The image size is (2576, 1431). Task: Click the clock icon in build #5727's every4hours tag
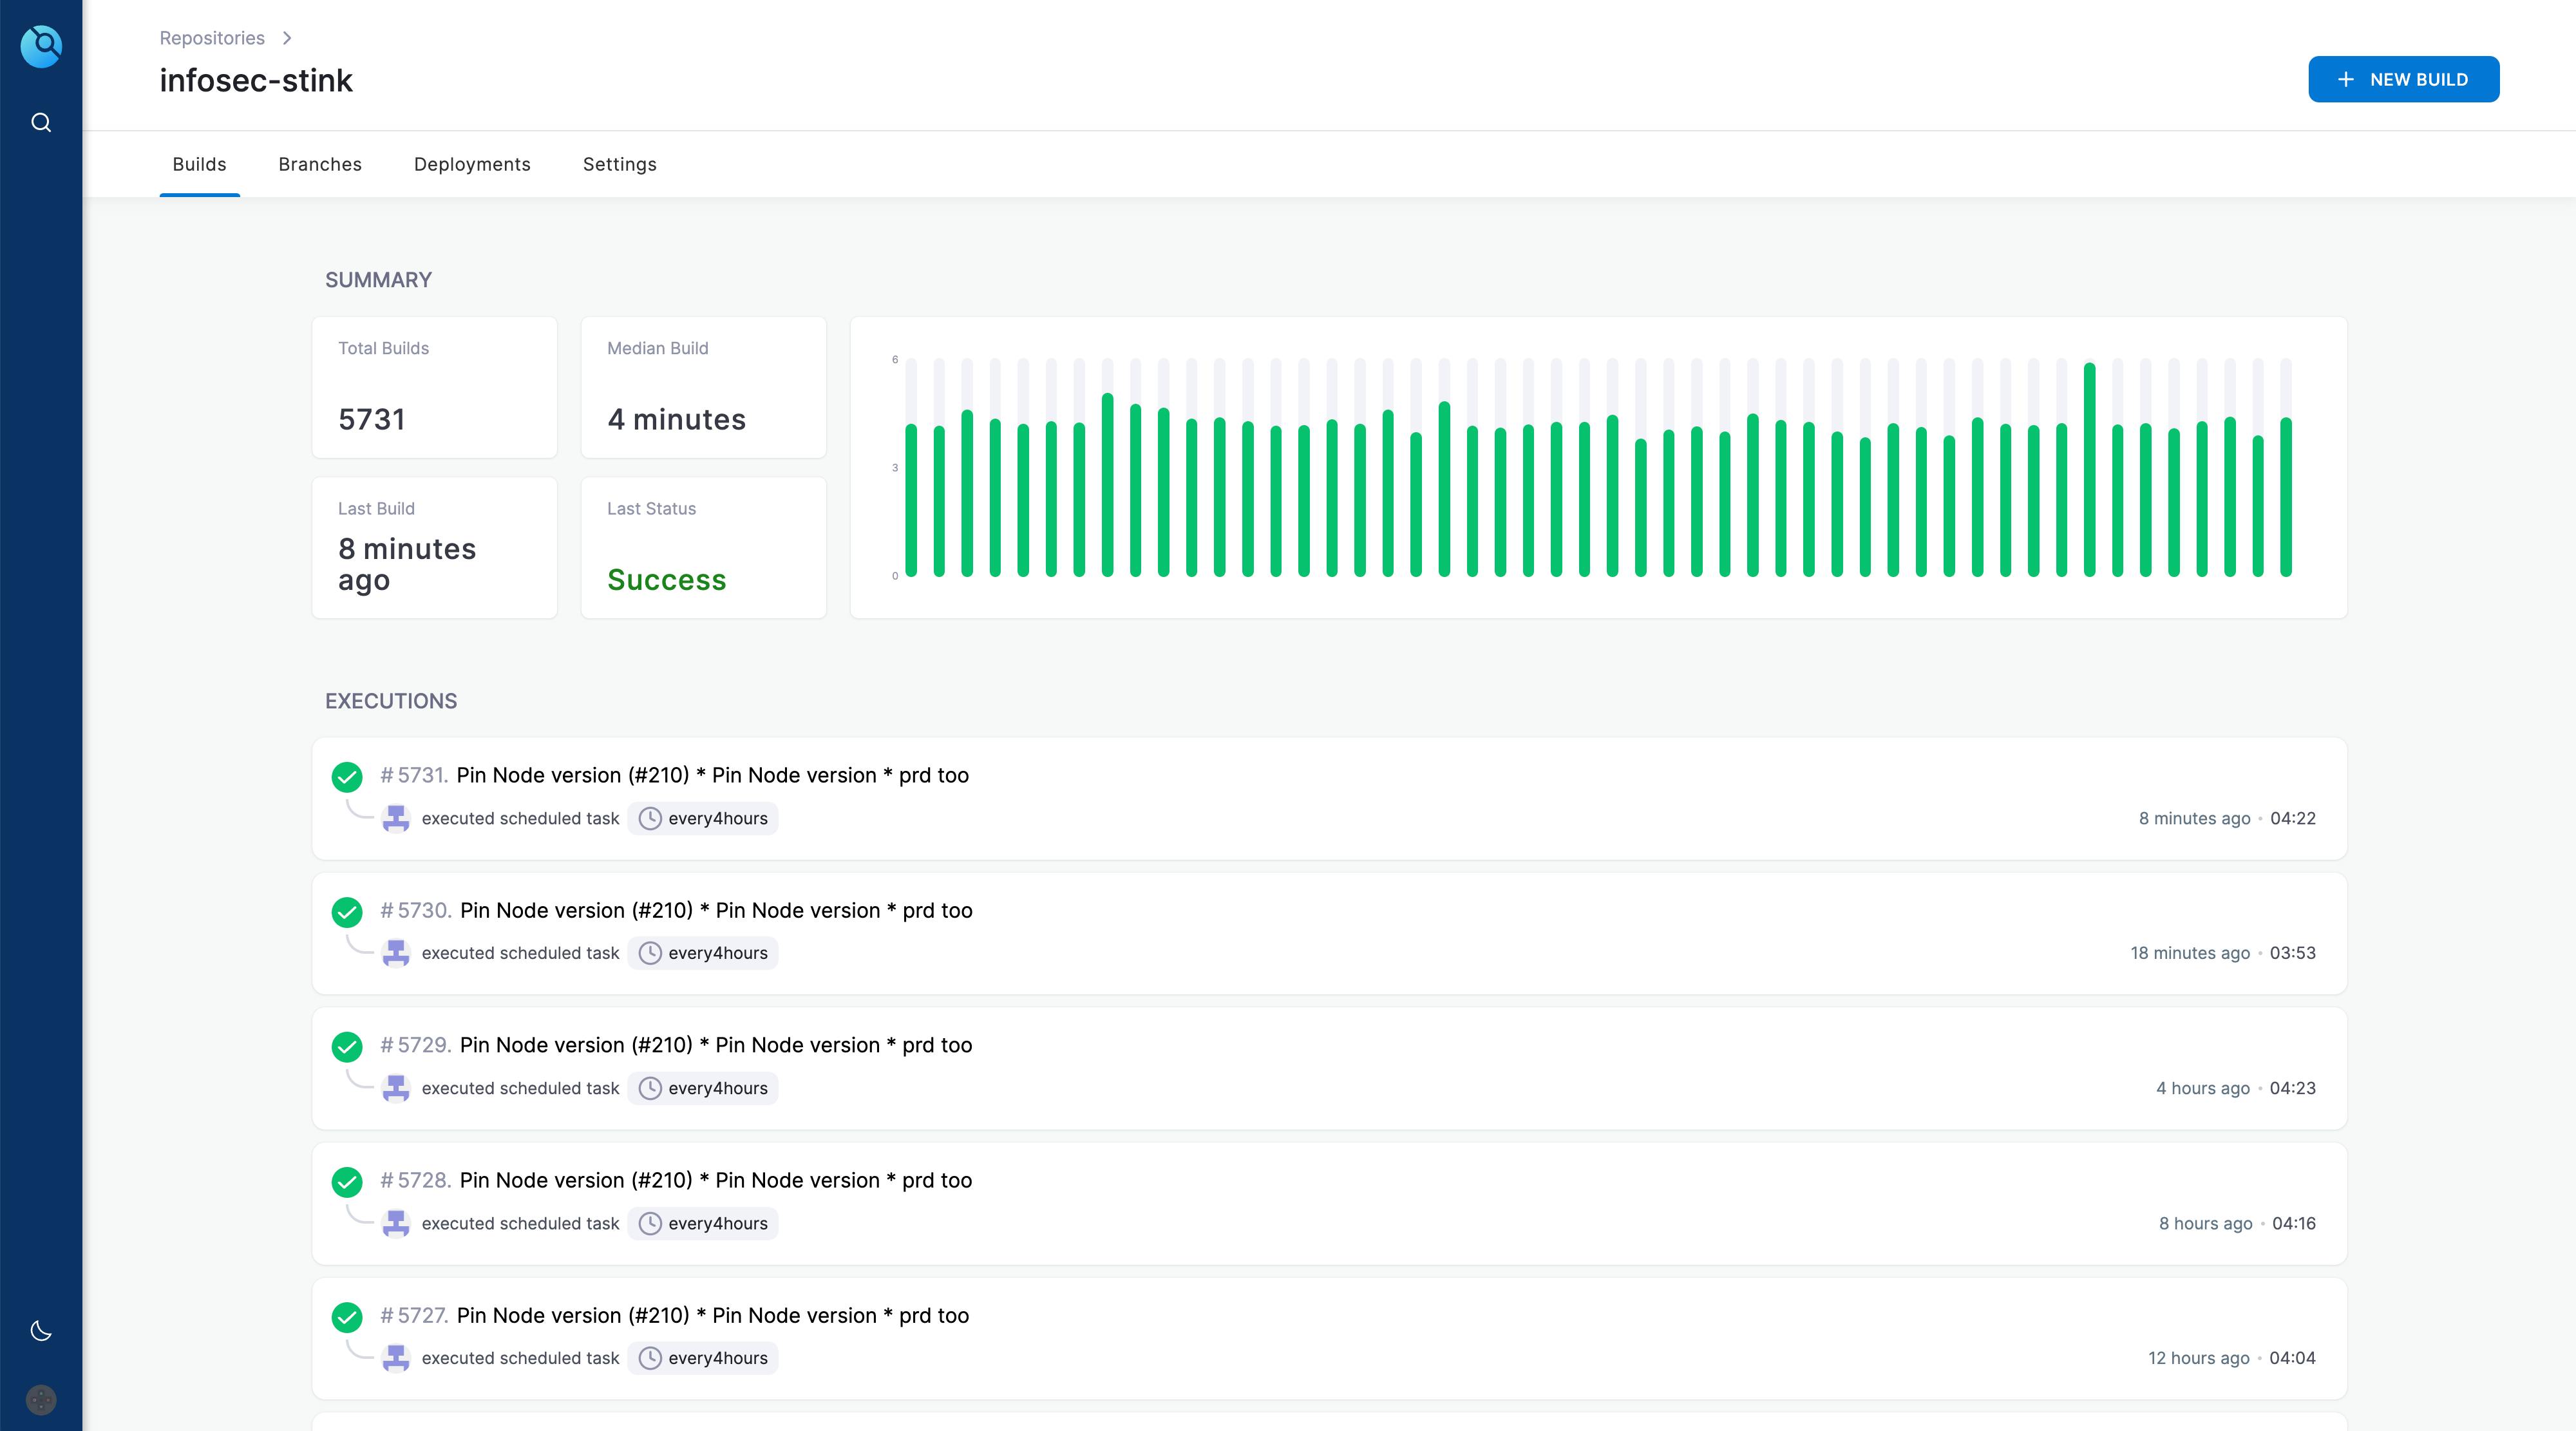[650, 1358]
